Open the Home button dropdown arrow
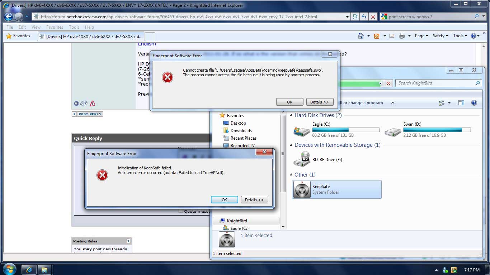 [x=368, y=36]
